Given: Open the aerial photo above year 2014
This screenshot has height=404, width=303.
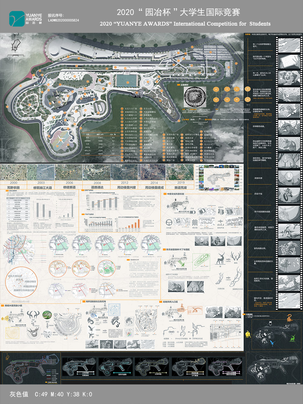Looking at the screenshot, I should 152,172.
